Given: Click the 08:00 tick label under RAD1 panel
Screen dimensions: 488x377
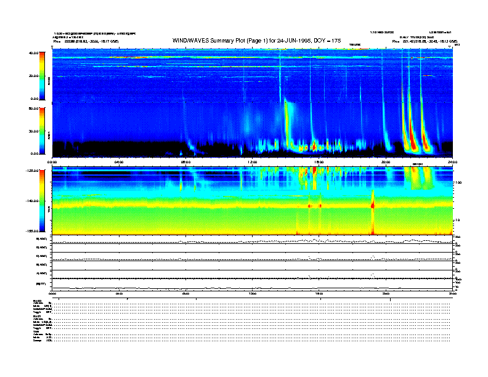Looking at the screenshot, I should [x=185, y=162].
